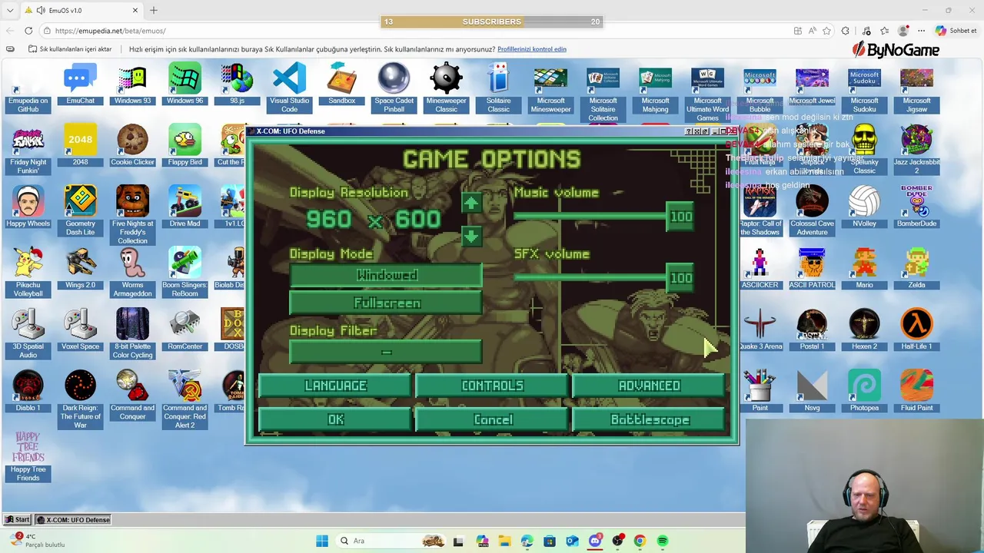Open Sohbet et button in browser
Viewport: 984px width, 553px height.
coord(956,31)
